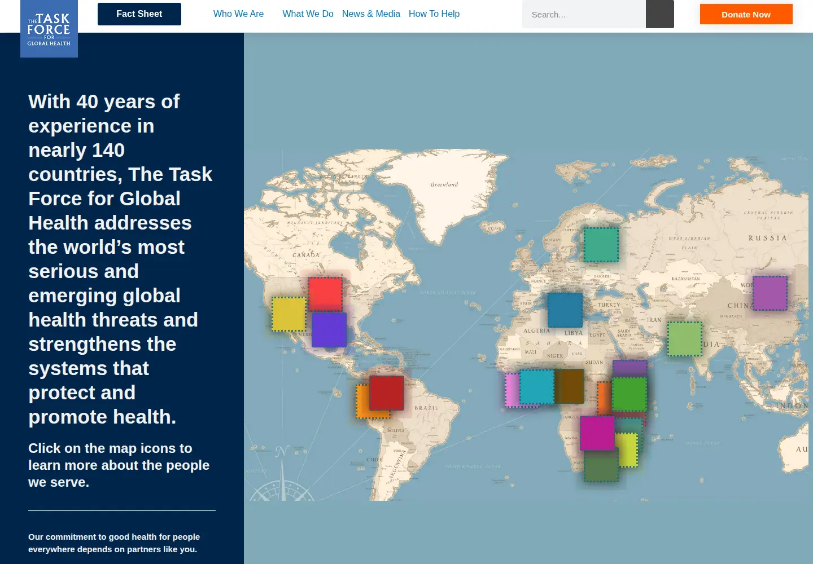Select the dark green map icon over South Africa
813x564 pixels.
coord(601,466)
